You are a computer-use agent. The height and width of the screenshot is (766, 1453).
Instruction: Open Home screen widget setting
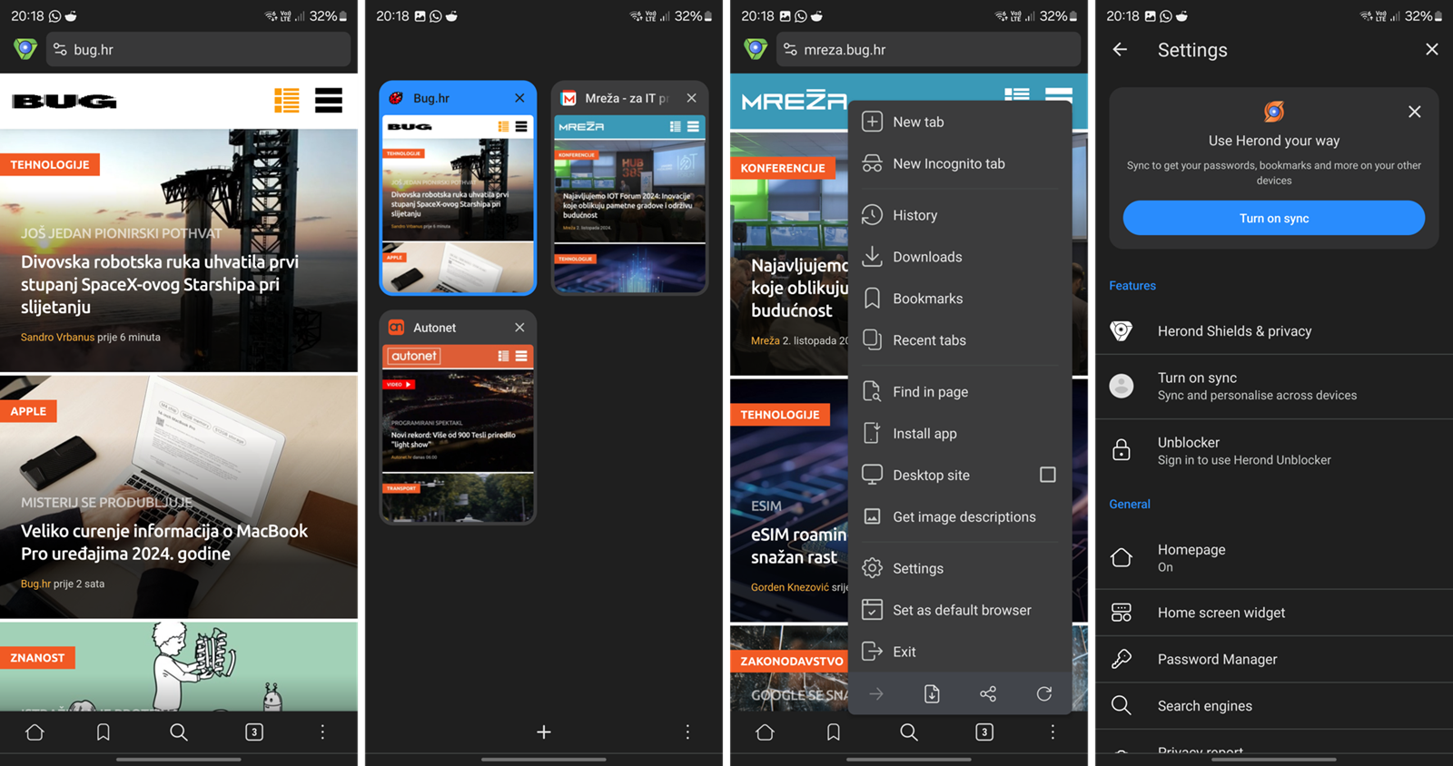(1274, 613)
